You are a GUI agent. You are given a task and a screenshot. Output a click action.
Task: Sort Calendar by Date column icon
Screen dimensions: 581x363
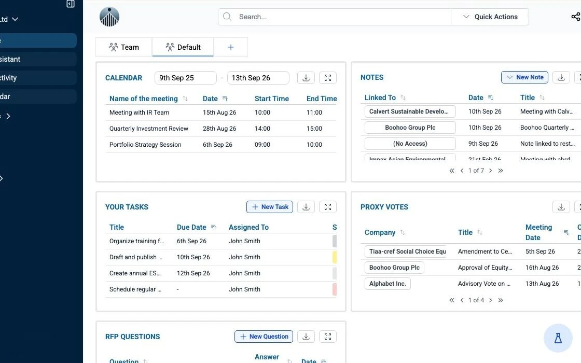click(x=225, y=99)
